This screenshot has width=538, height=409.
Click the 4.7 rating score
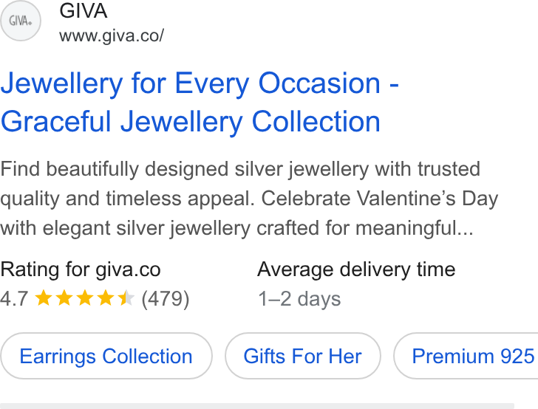point(14,298)
